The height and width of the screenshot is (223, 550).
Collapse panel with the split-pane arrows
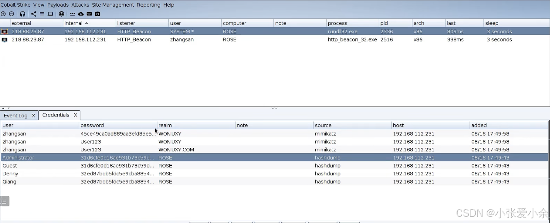[6, 108]
